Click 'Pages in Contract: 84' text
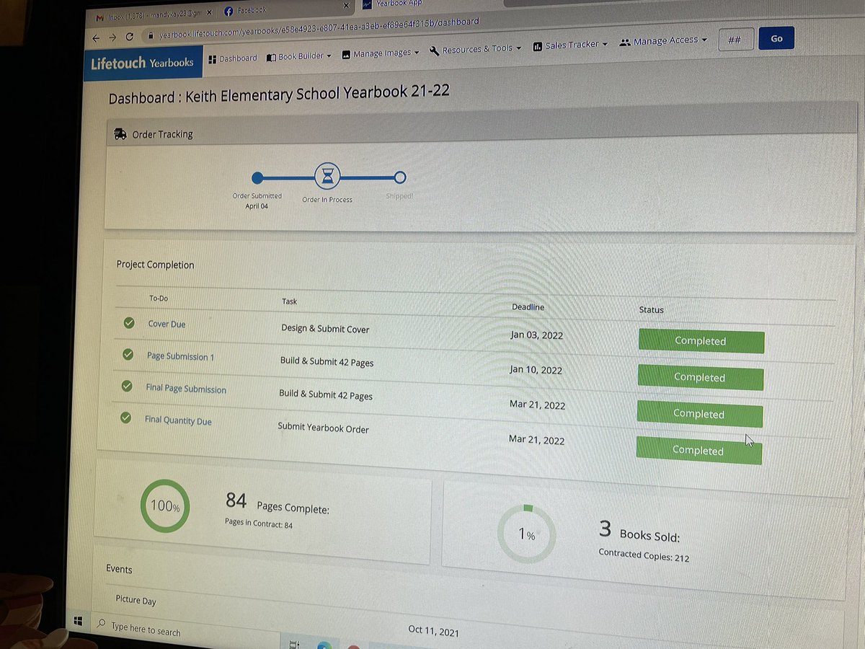This screenshot has width=865, height=649. 259,523
